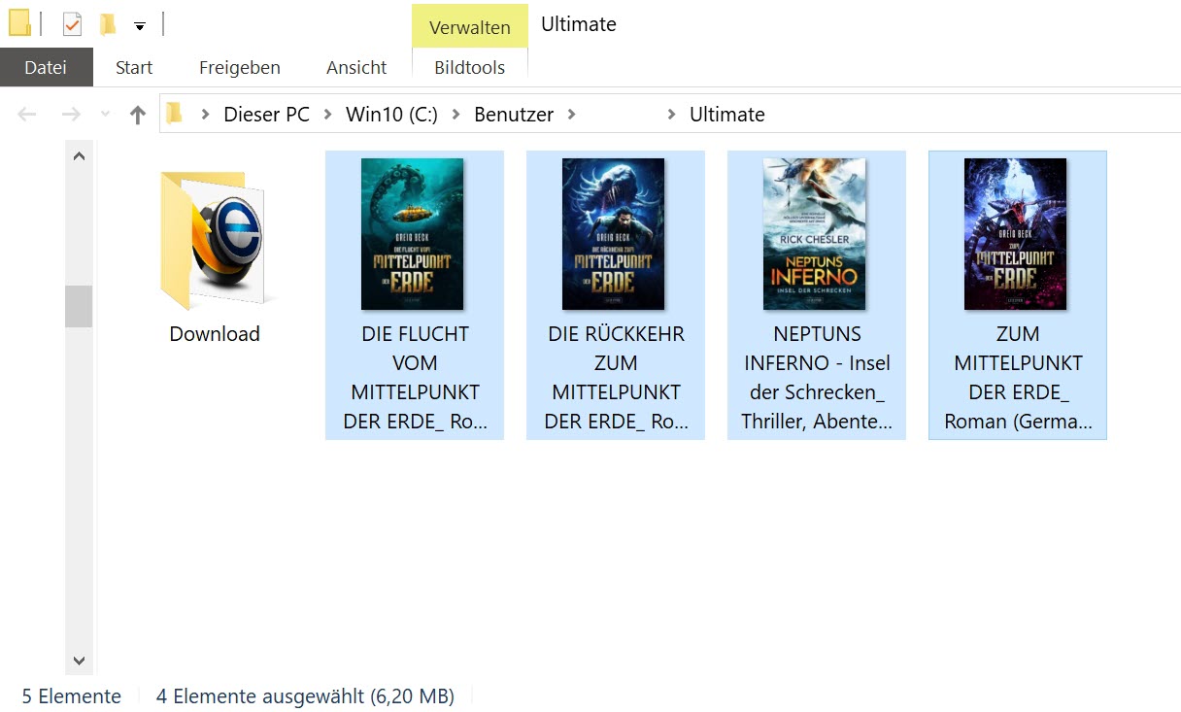1181x712 pixels.
Task: Click the folder icon in the address bar
Action: click(175, 114)
